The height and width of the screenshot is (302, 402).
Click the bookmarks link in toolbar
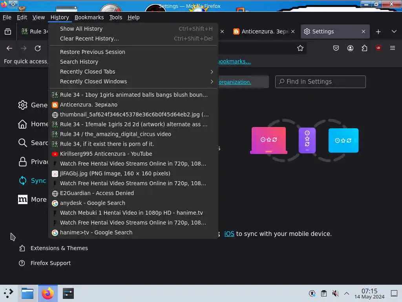pos(234,61)
